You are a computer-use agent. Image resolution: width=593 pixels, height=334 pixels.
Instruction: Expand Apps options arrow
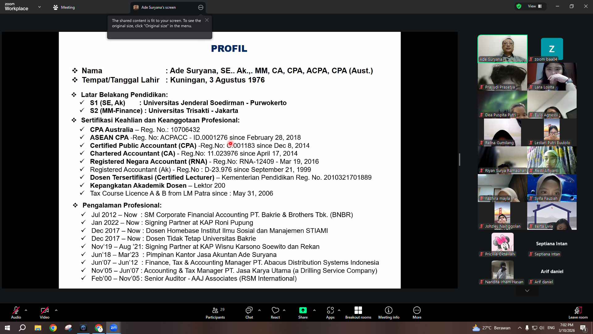339,310
